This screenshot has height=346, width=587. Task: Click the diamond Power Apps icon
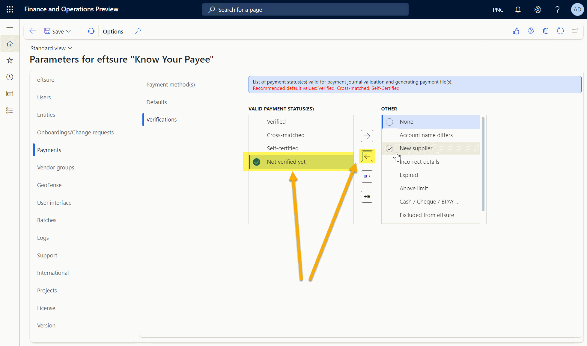click(x=531, y=31)
